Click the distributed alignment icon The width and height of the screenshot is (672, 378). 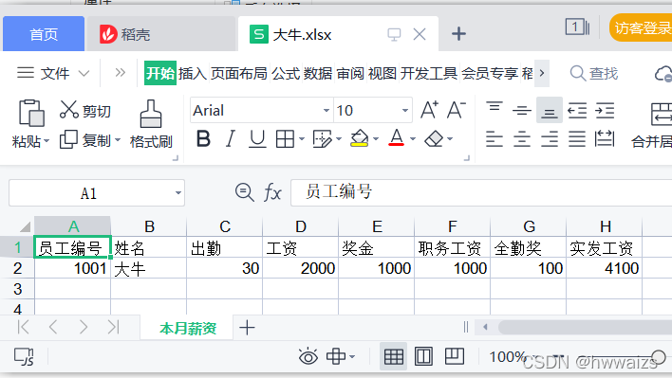coord(605,138)
